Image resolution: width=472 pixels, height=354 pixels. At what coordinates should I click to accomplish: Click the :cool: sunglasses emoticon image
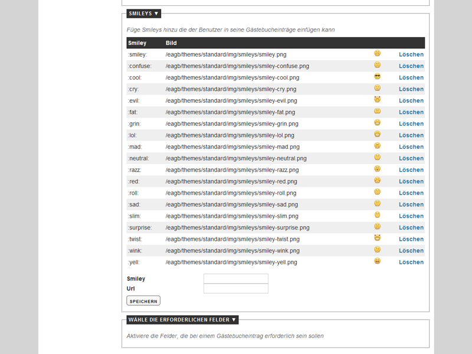(377, 76)
